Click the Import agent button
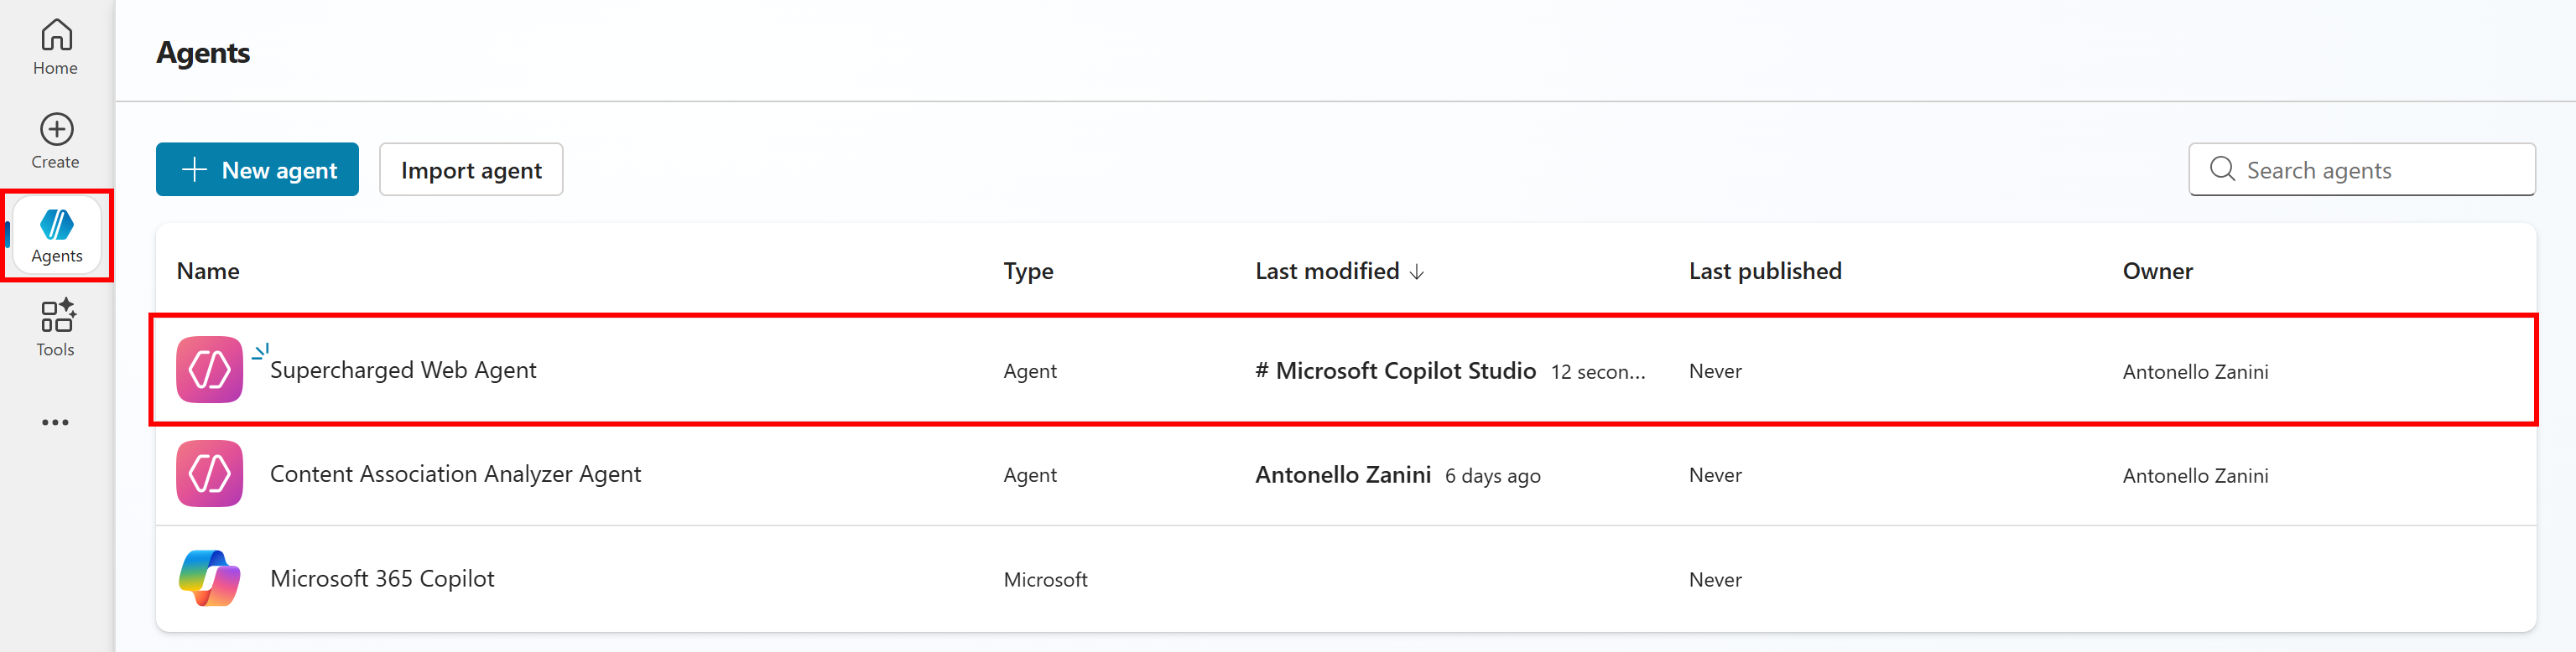This screenshot has width=2576, height=652. [x=471, y=170]
